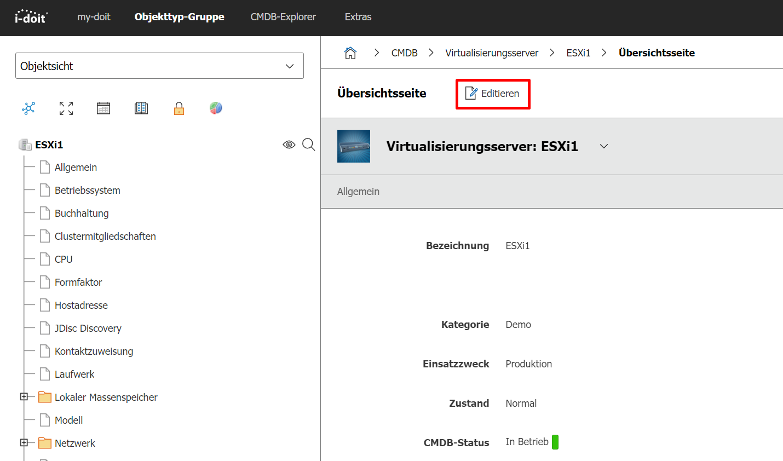This screenshot has height=461, width=783.
Task: Click the magnifier search icon beside ESXi1
Action: (x=309, y=145)
